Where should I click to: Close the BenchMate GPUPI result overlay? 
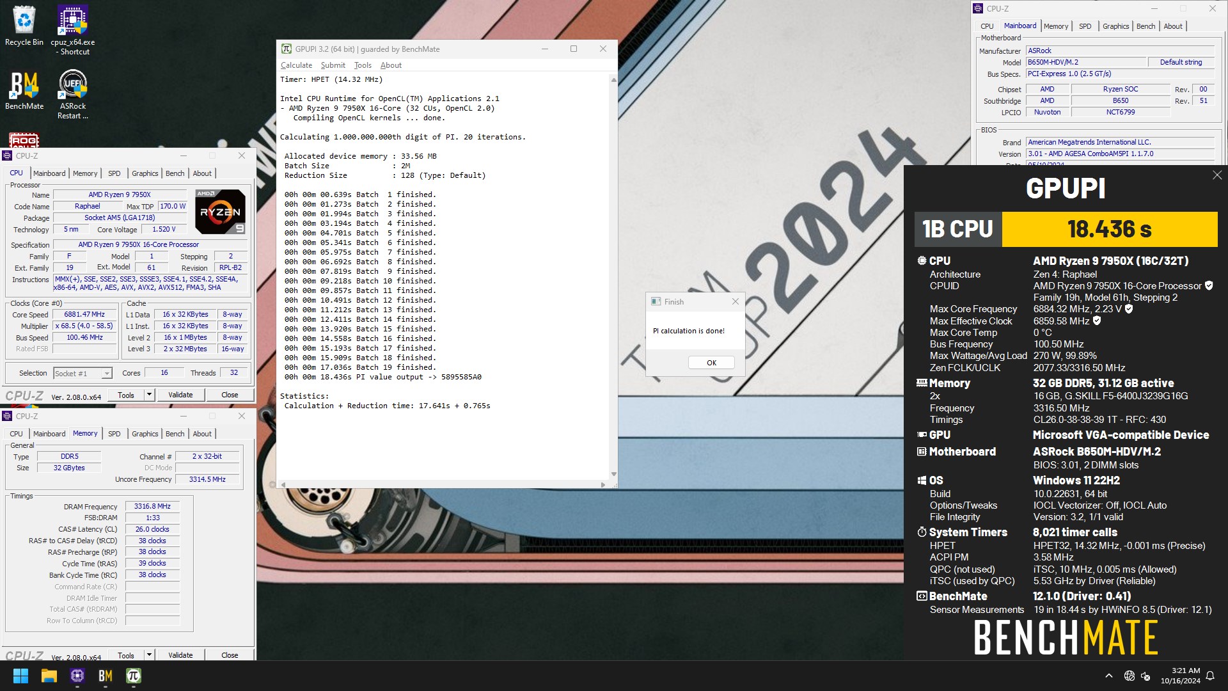point(1216,175)
